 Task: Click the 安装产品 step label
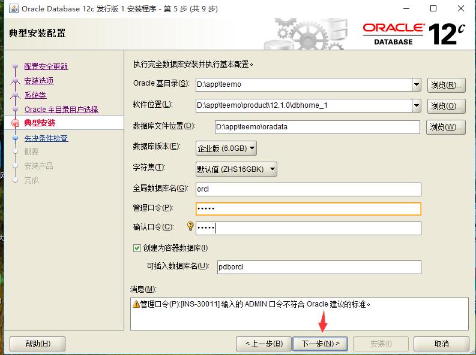point(38,166)
